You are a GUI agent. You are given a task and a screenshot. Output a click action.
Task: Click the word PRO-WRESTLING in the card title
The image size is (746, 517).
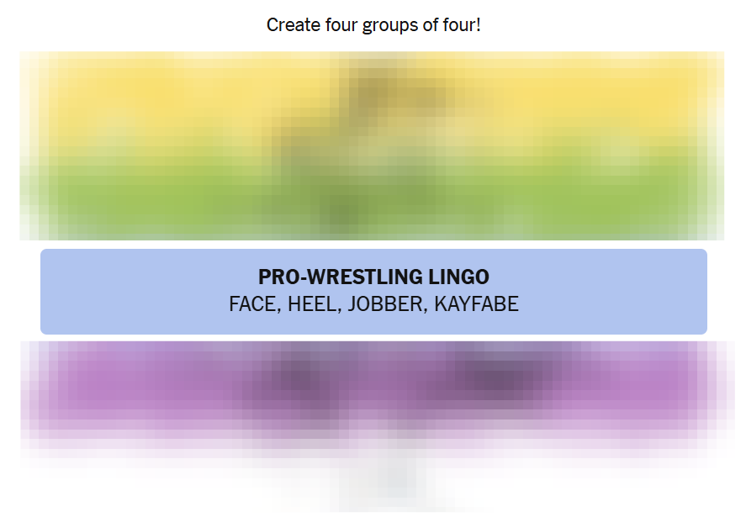point(340,277)
